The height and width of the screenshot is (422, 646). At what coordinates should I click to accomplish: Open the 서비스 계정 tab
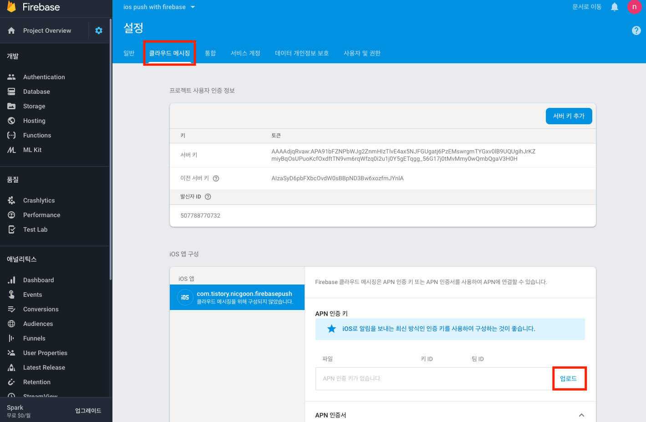click(x=245, y=53)
